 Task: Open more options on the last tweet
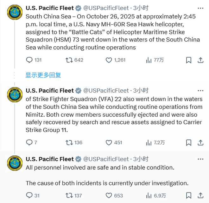[x=200, y=159]
